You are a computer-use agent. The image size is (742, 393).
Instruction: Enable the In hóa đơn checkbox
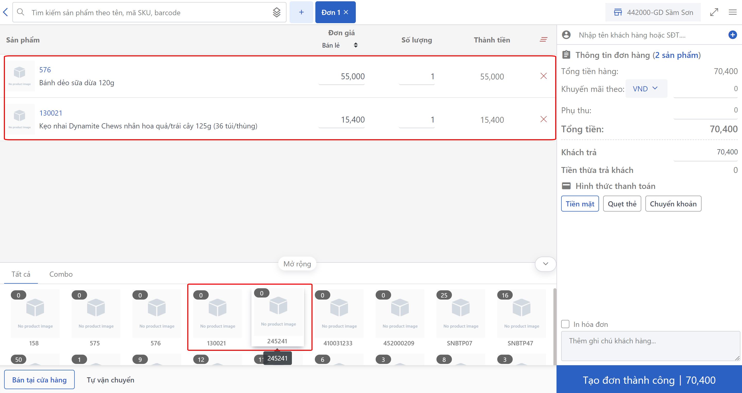point(565,324)
